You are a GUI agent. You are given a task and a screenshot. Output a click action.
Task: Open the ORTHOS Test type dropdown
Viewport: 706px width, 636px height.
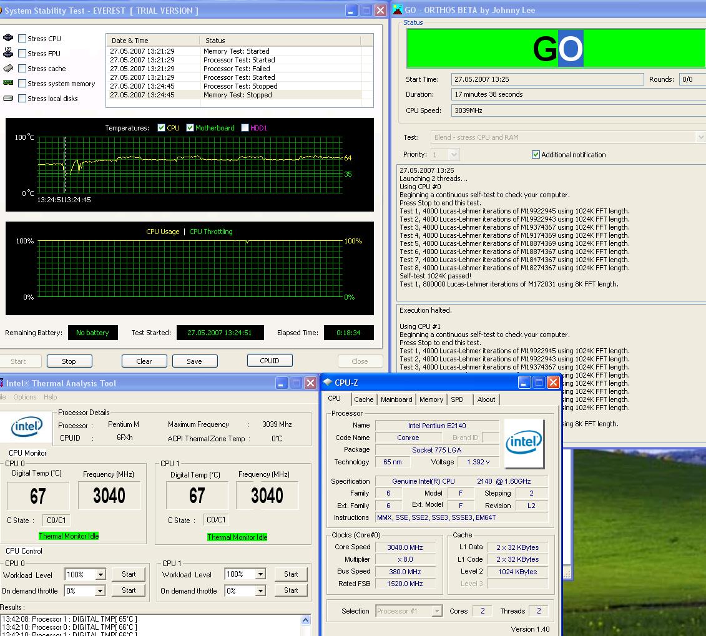click(700, 137)
